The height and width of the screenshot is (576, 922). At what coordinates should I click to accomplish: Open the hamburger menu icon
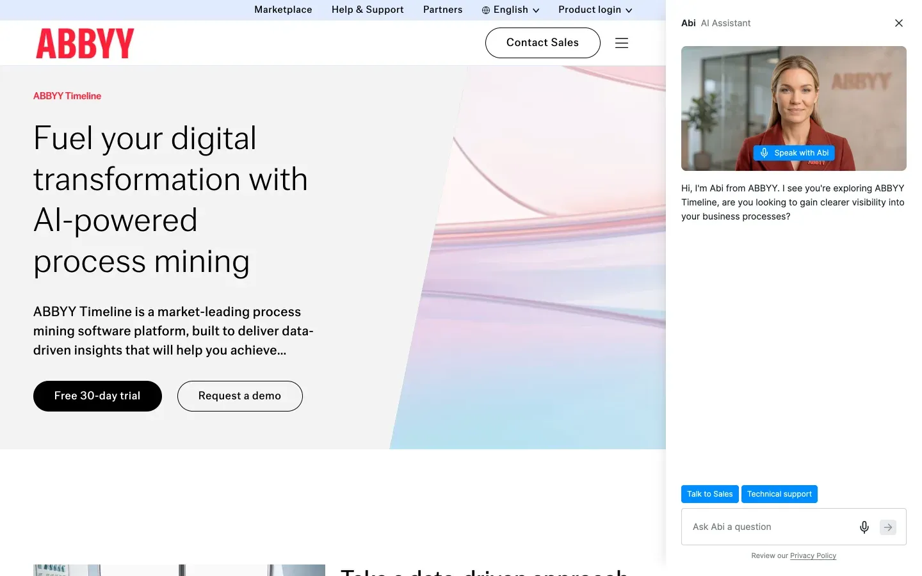click(x=622, y=43)
